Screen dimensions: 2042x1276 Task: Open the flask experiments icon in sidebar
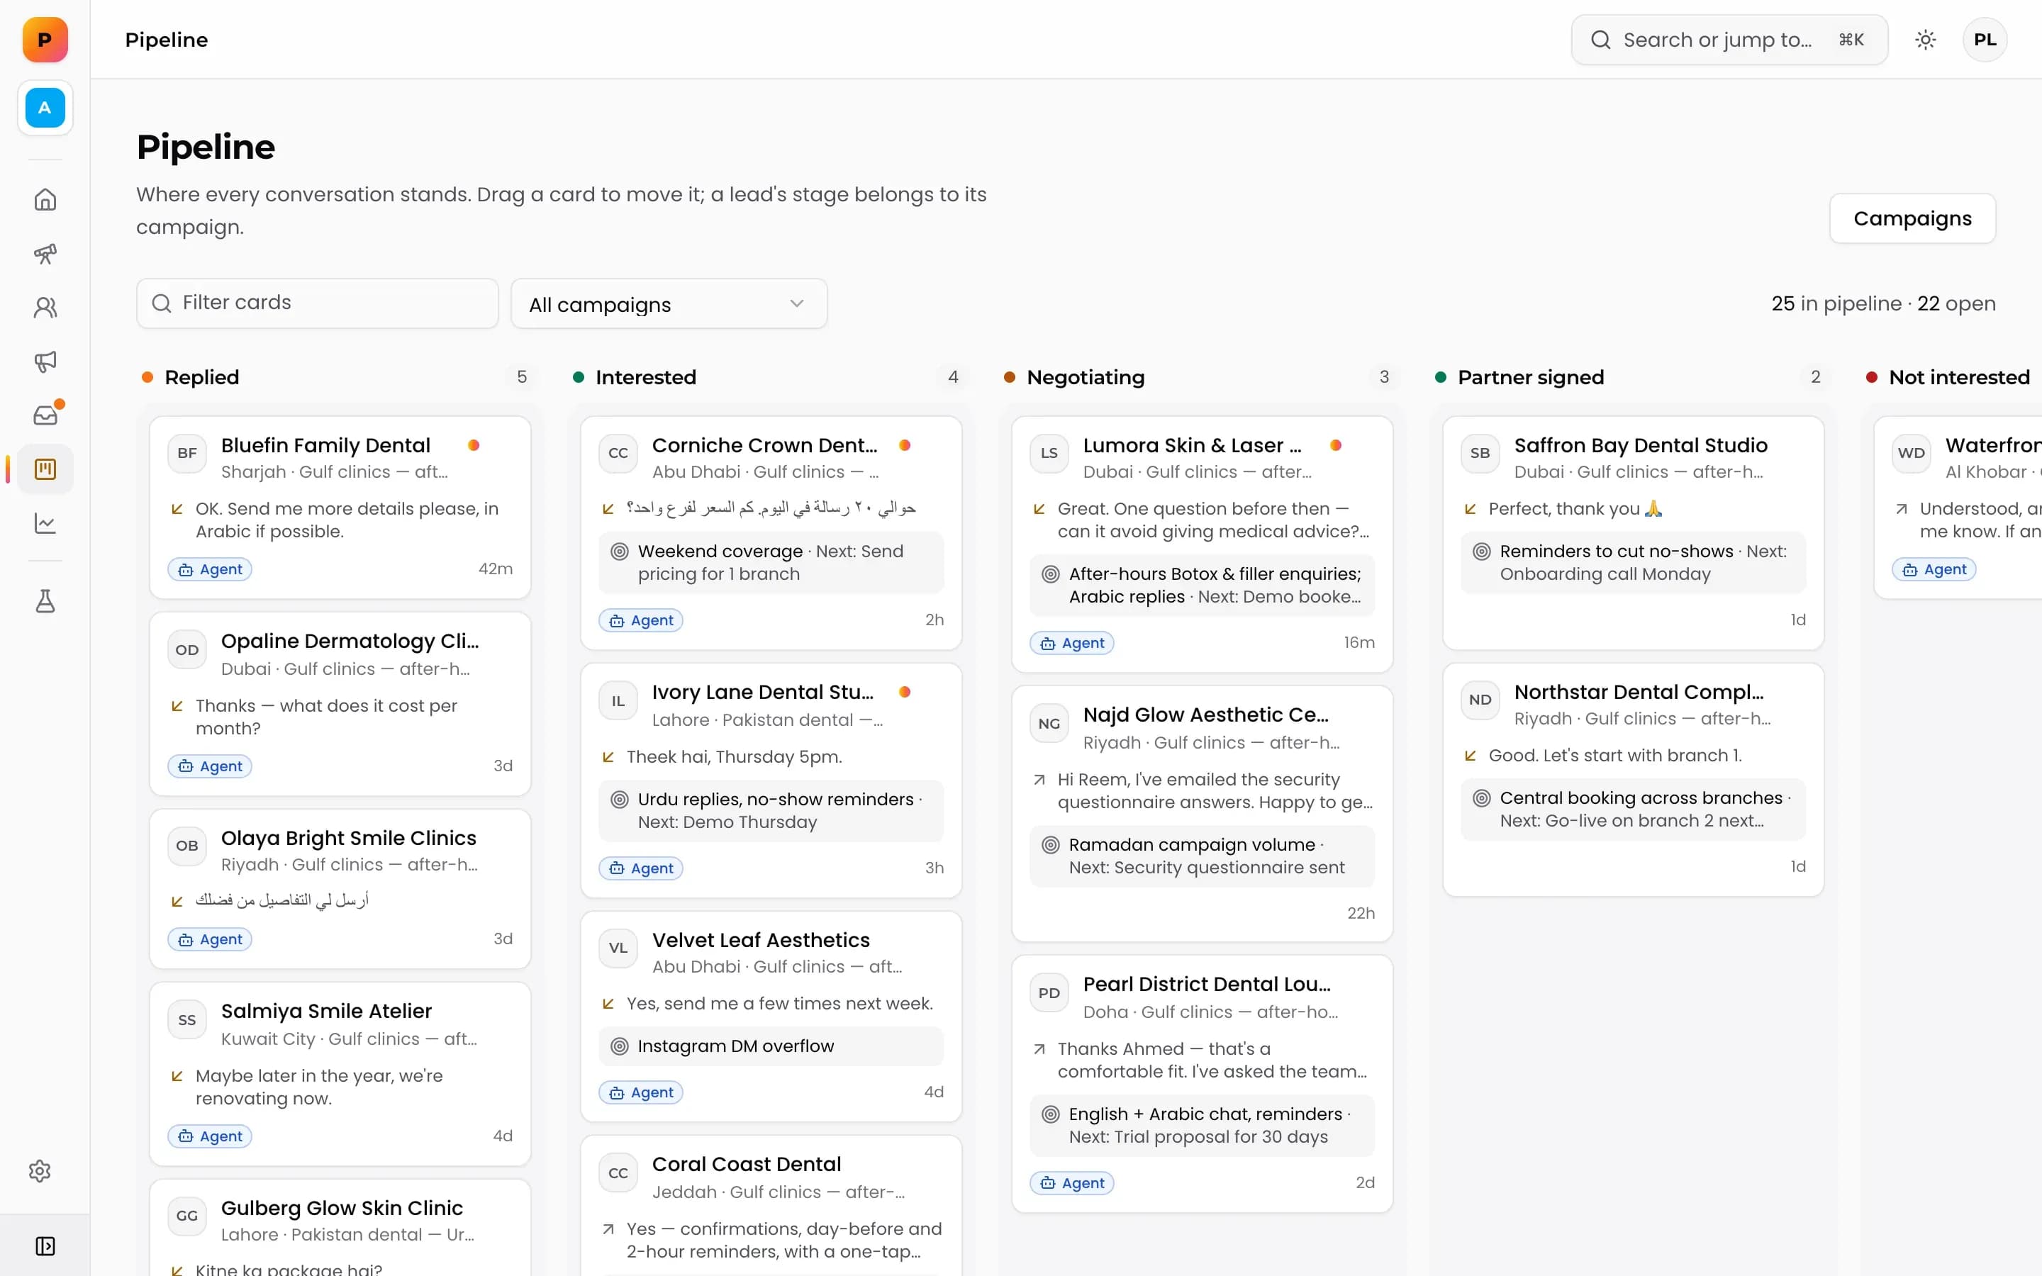(45, 601)
